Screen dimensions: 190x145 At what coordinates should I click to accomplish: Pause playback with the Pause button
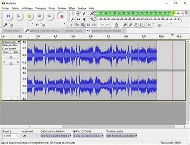tap(8, 16)
